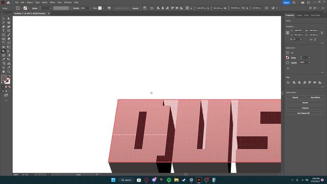The width and height of the screenshot is (327, 184).
Task: Set paint mode to Color in toolbar
Action: (3, 87)
